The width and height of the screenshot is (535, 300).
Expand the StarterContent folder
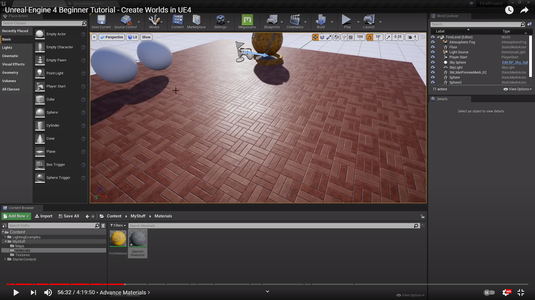coord(5,259)
